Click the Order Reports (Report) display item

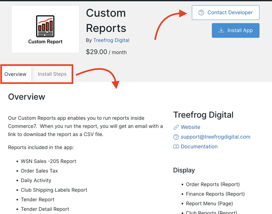[213, 184]
